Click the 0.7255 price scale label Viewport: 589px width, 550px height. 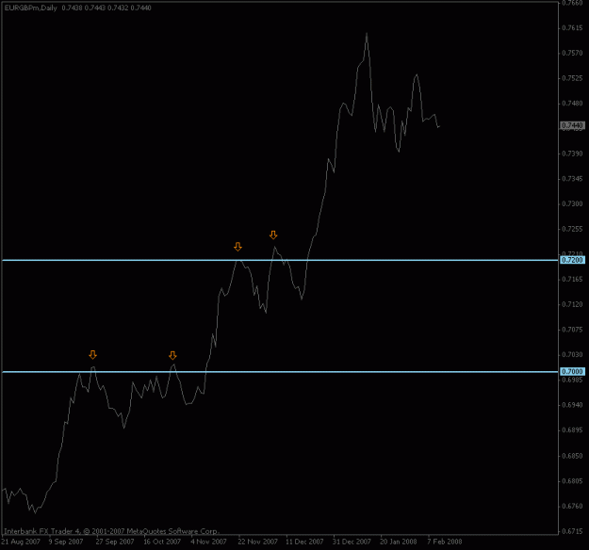[x=572, y=229]
